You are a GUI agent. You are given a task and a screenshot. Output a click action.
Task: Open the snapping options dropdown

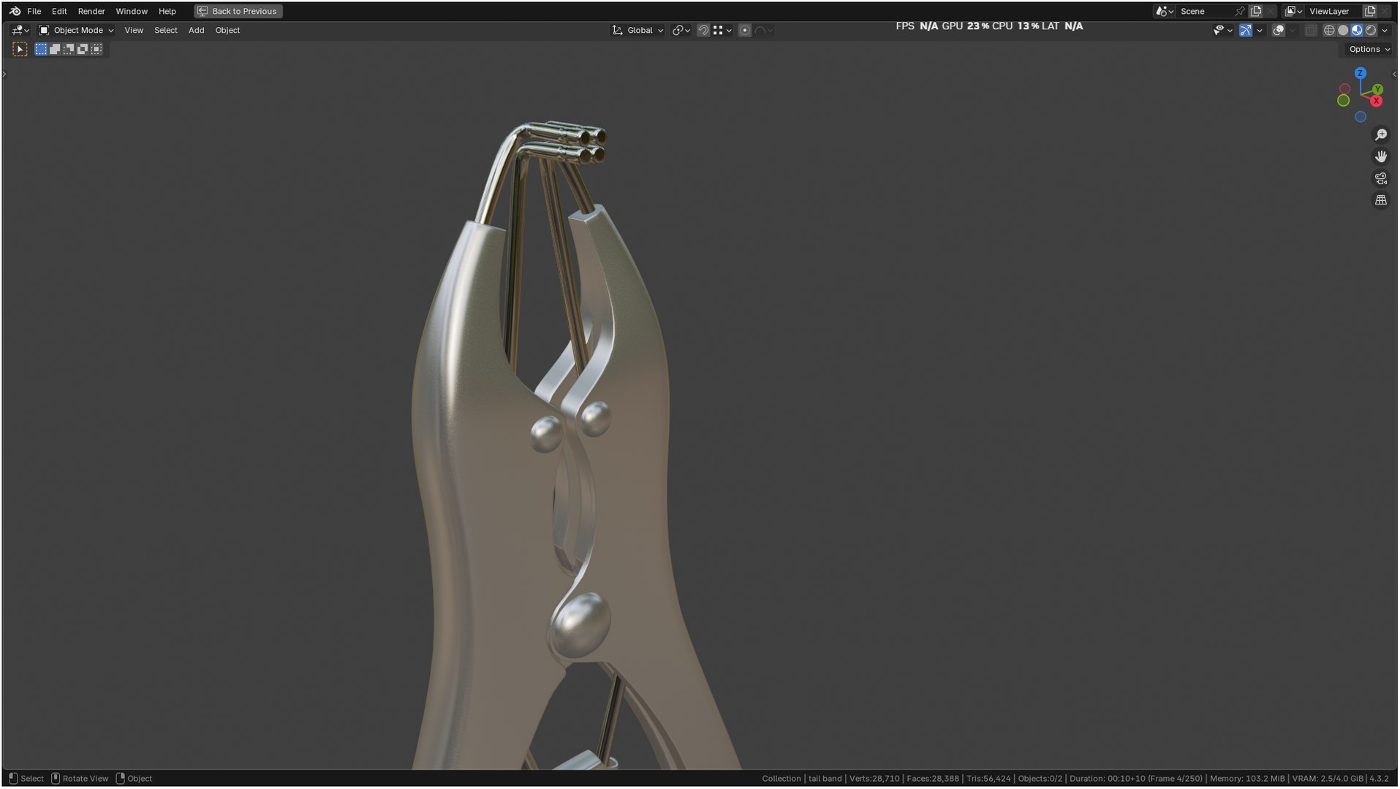722,30
